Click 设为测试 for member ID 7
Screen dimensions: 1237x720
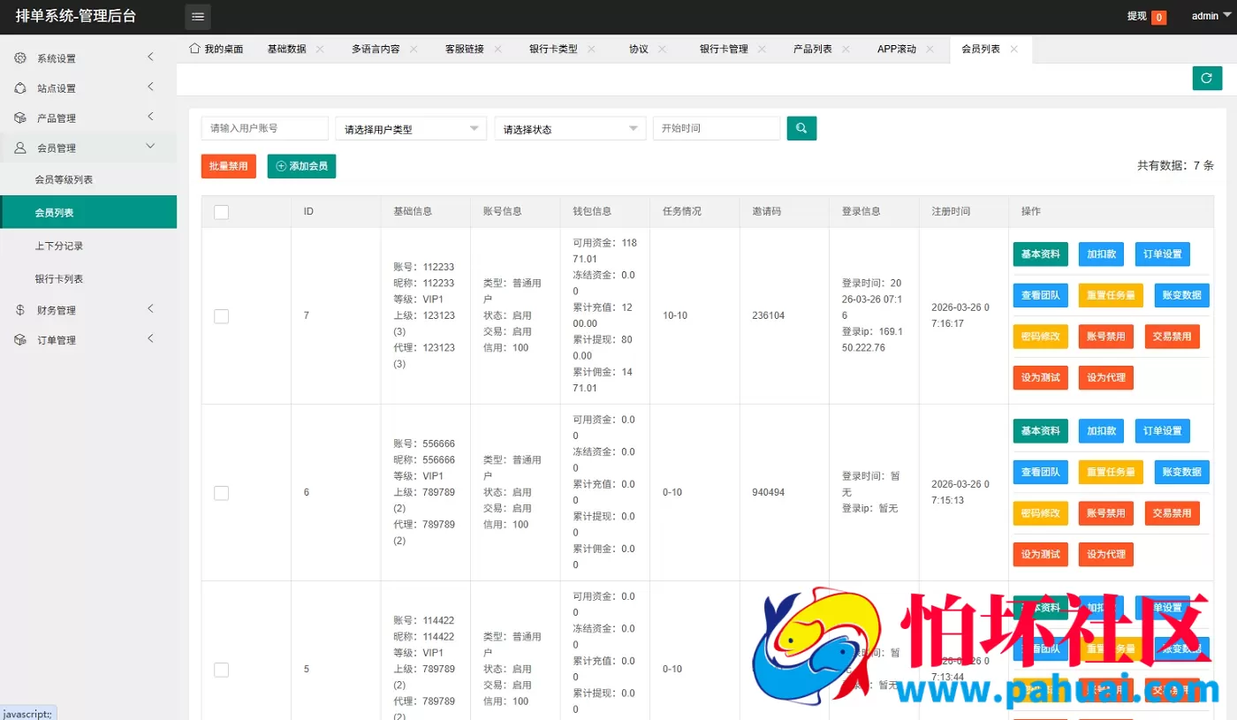1041,378
